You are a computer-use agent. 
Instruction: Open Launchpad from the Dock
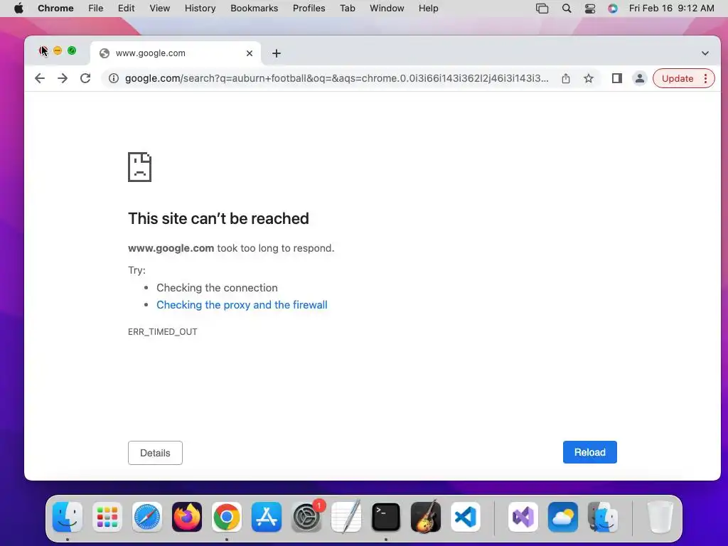[107, 517]
